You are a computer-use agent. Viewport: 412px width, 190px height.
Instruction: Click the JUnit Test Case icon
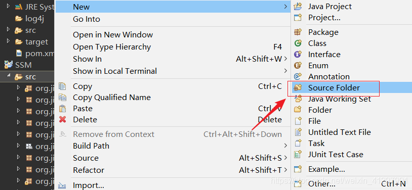click(x=298, y=155)
